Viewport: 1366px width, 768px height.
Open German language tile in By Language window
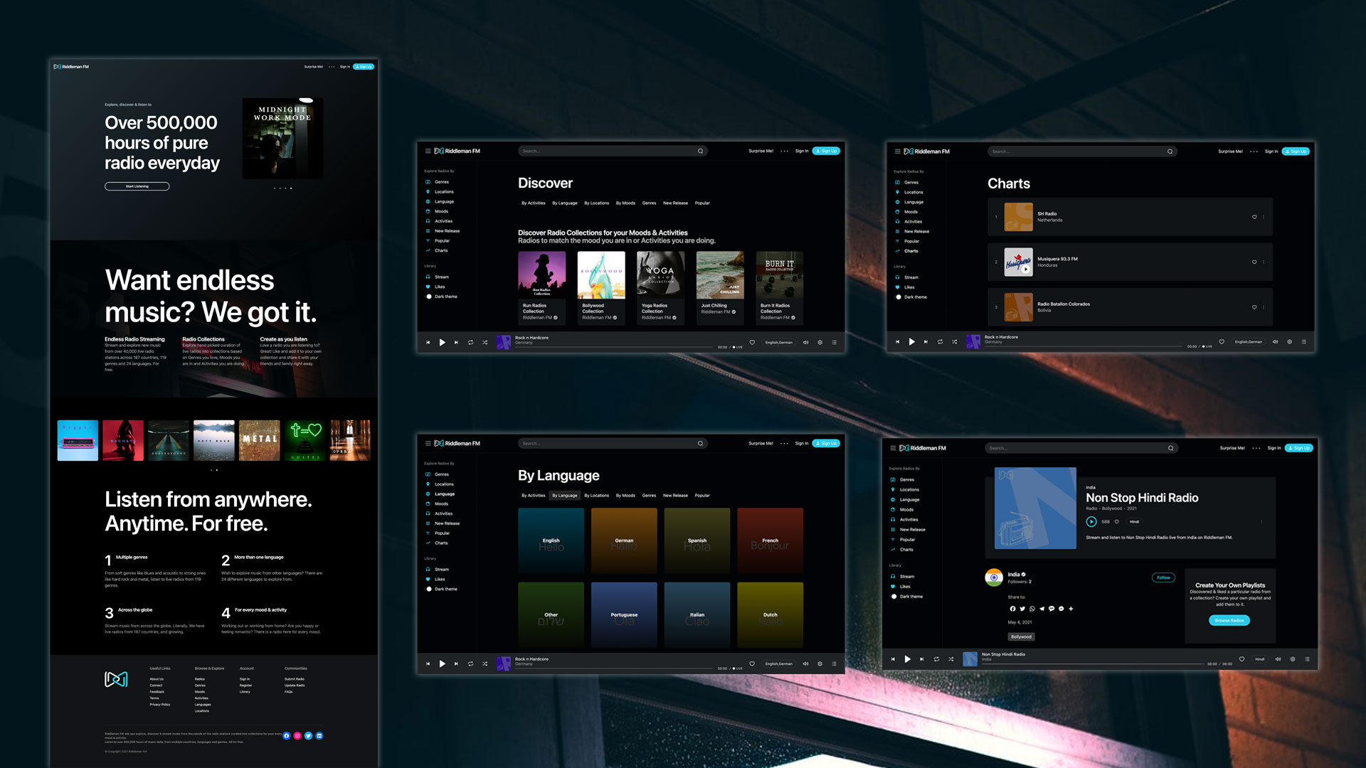624,540
